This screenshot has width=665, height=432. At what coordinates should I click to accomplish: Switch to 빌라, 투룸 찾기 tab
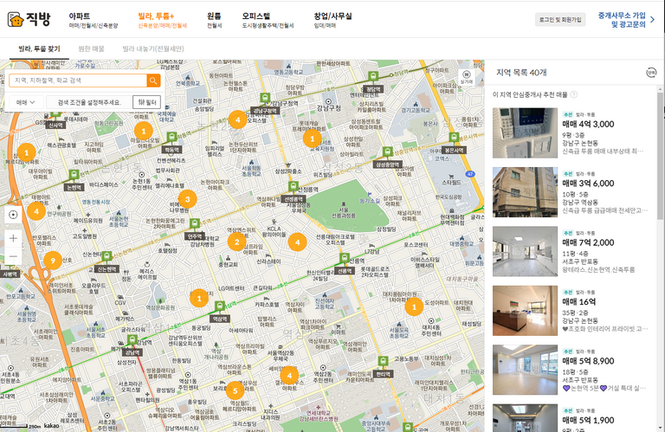[x=40, y=48]
